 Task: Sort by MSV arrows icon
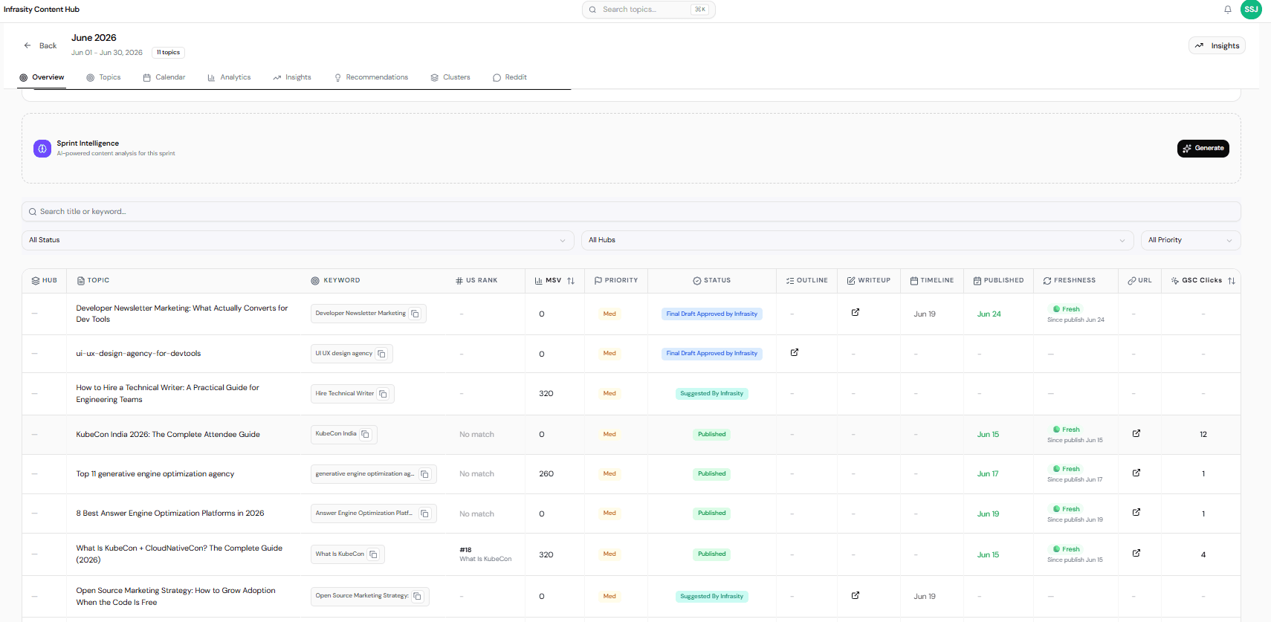pyautogui.click(x=571, y=281)
